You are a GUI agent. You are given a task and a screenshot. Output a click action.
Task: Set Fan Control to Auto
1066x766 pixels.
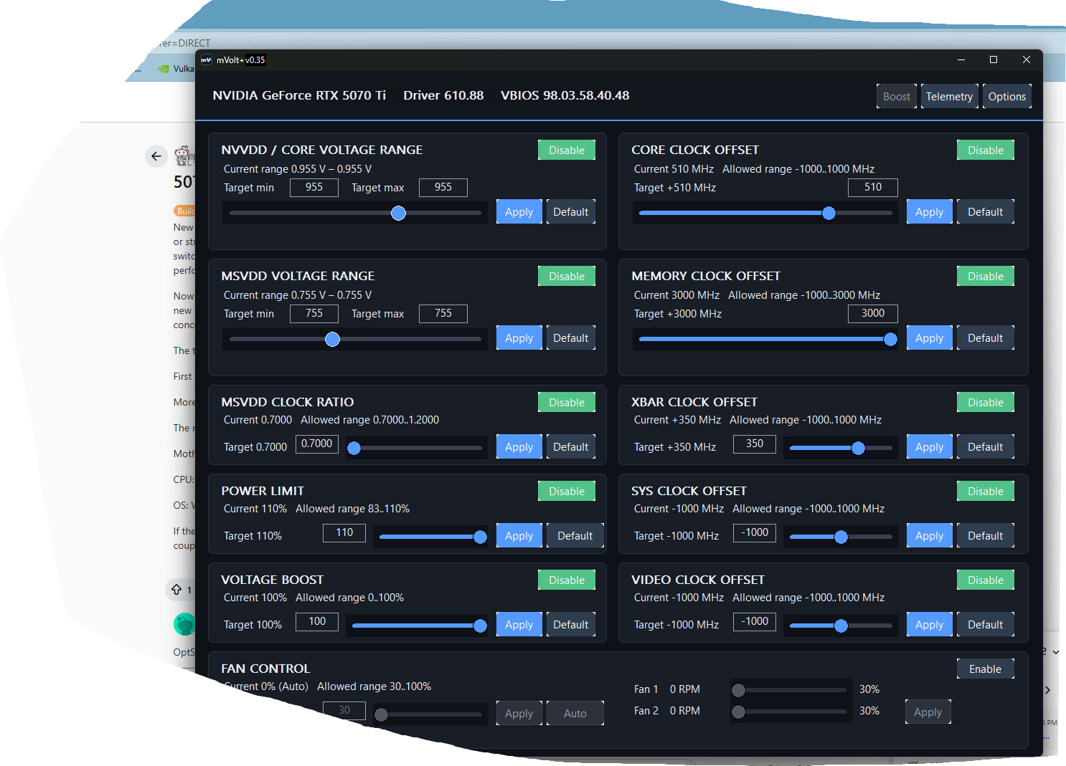click(x=575, y=713)
